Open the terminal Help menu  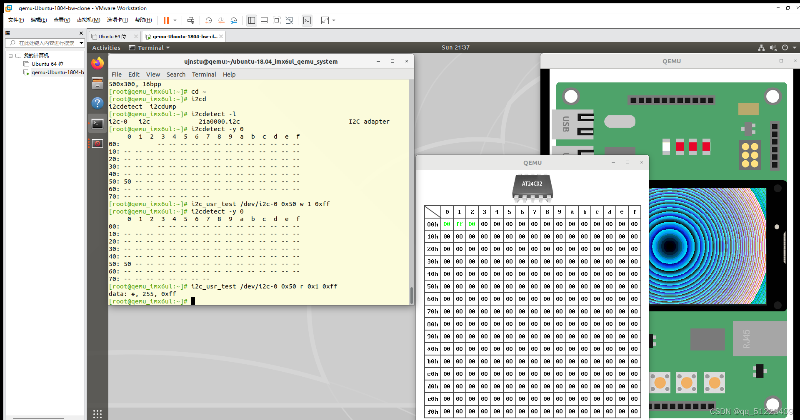tap(229, 75)
